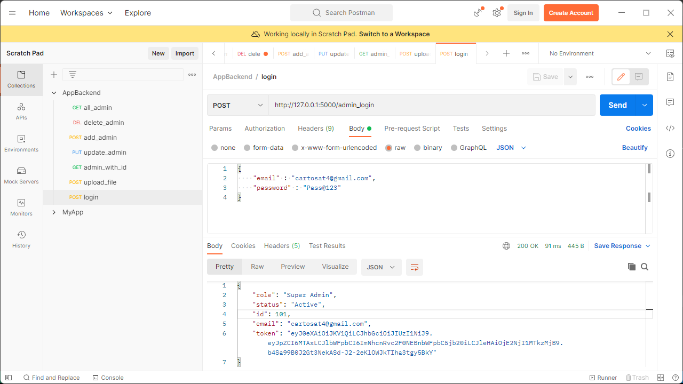Copy the response body to clipboard
The height and width of the screenshot is (384, 683).
click(632, 267)
